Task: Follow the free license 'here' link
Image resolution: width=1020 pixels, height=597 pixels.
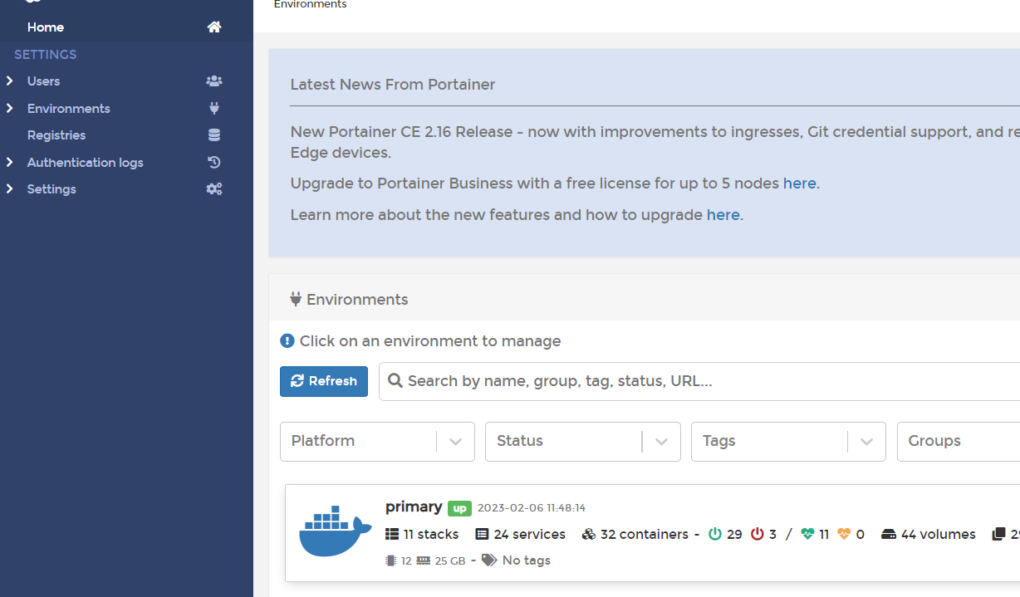Action: tap(800, 184)
